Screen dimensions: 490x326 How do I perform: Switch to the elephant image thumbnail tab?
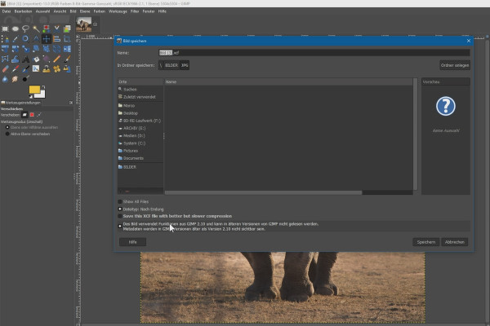pyautogui.click(x=84, y=24)
